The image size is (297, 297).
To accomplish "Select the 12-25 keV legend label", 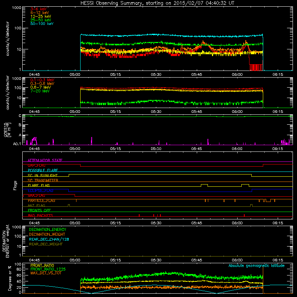I will (41, 16).
